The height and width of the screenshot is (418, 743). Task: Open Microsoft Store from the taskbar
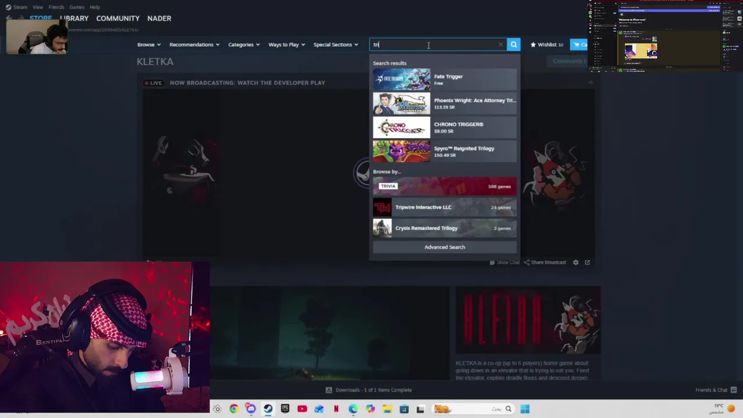point(404,409)
